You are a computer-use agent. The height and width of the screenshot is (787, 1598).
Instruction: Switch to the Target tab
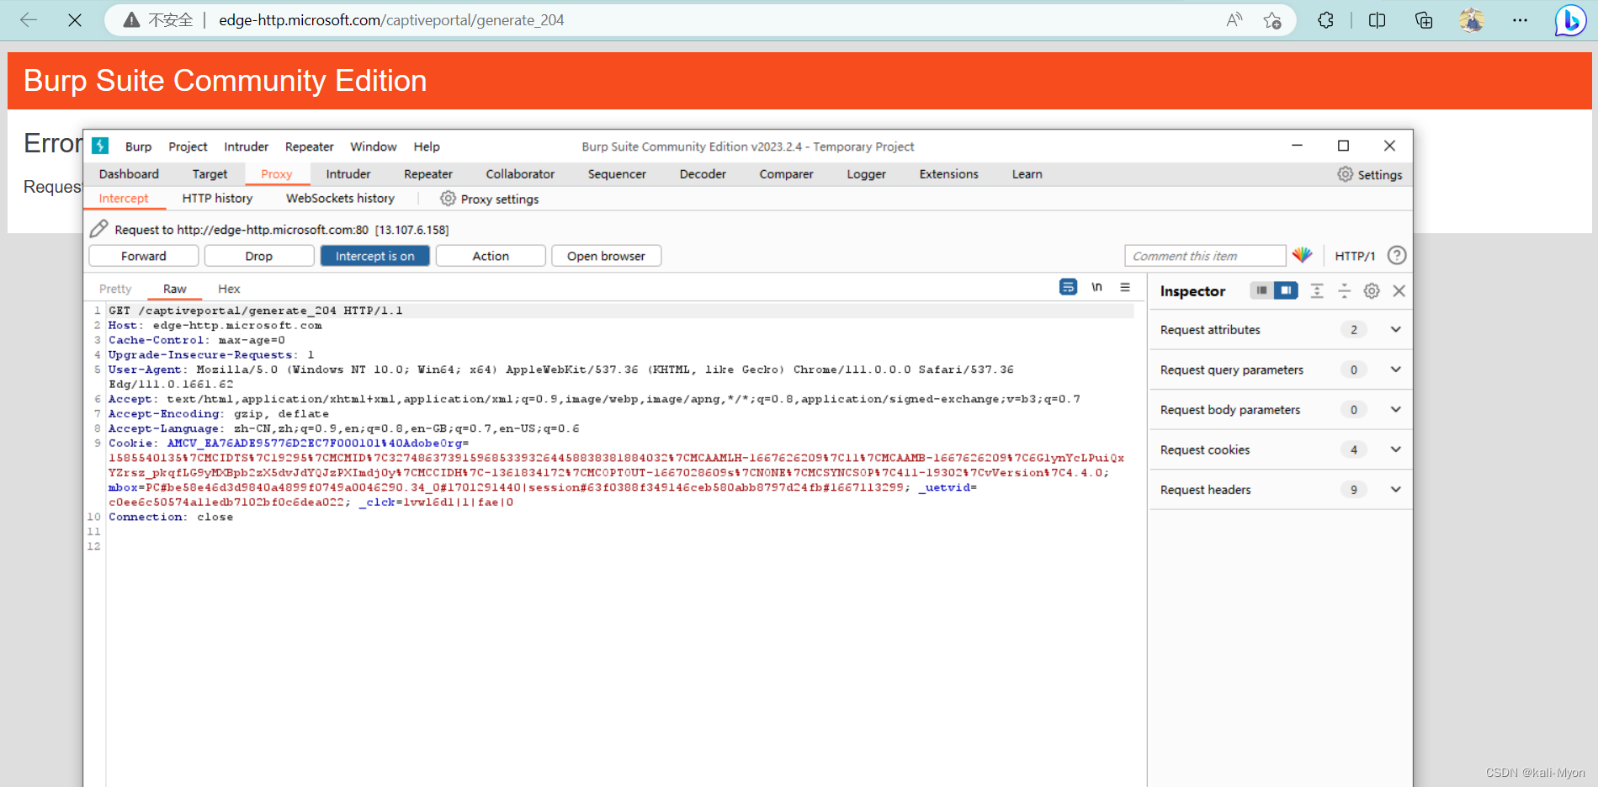pyautogui.click(x=210, y=174)
